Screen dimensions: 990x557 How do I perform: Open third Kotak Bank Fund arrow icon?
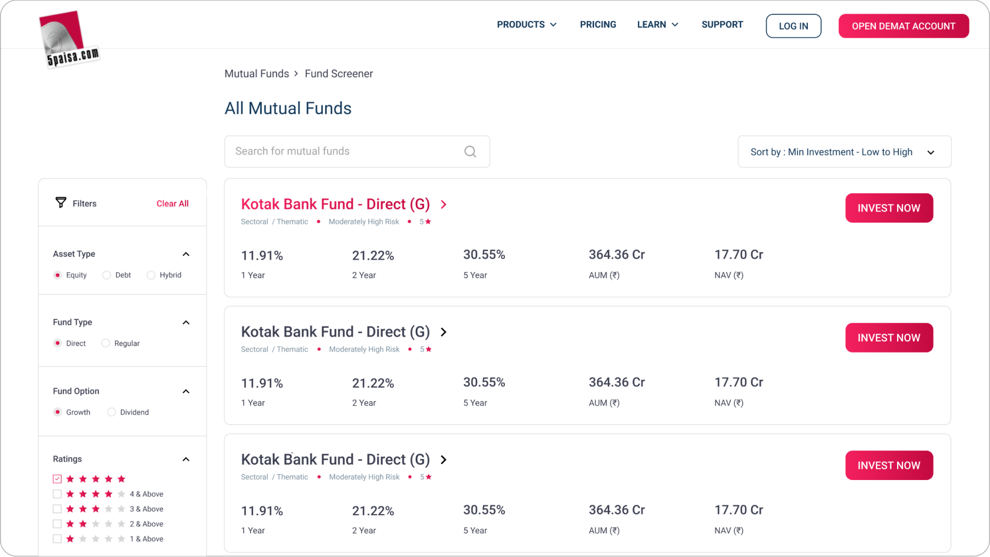point(444,460)
